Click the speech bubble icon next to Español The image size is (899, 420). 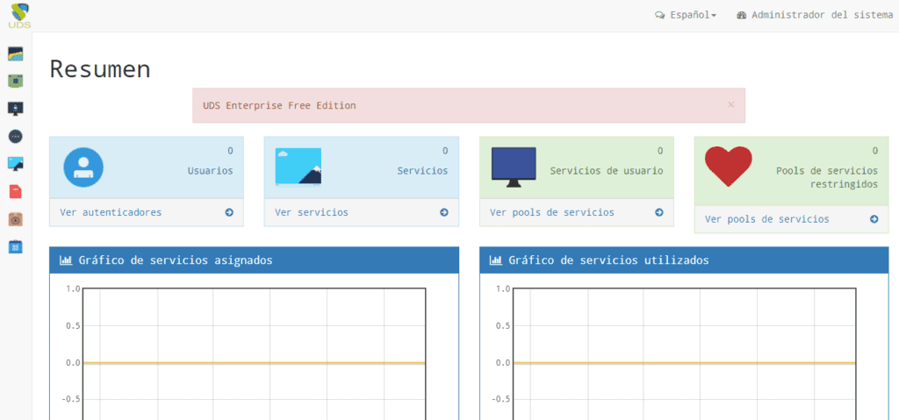point(660,16)
